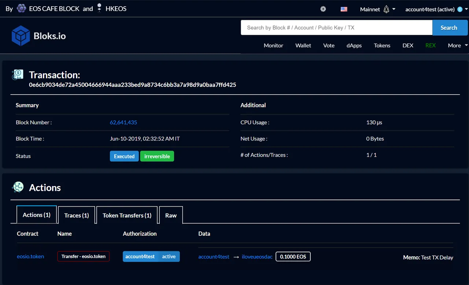This screenshot has width=469, height=285.
Task: Click the 1 / 1 actions/traces value
Action: coord(372,155)
